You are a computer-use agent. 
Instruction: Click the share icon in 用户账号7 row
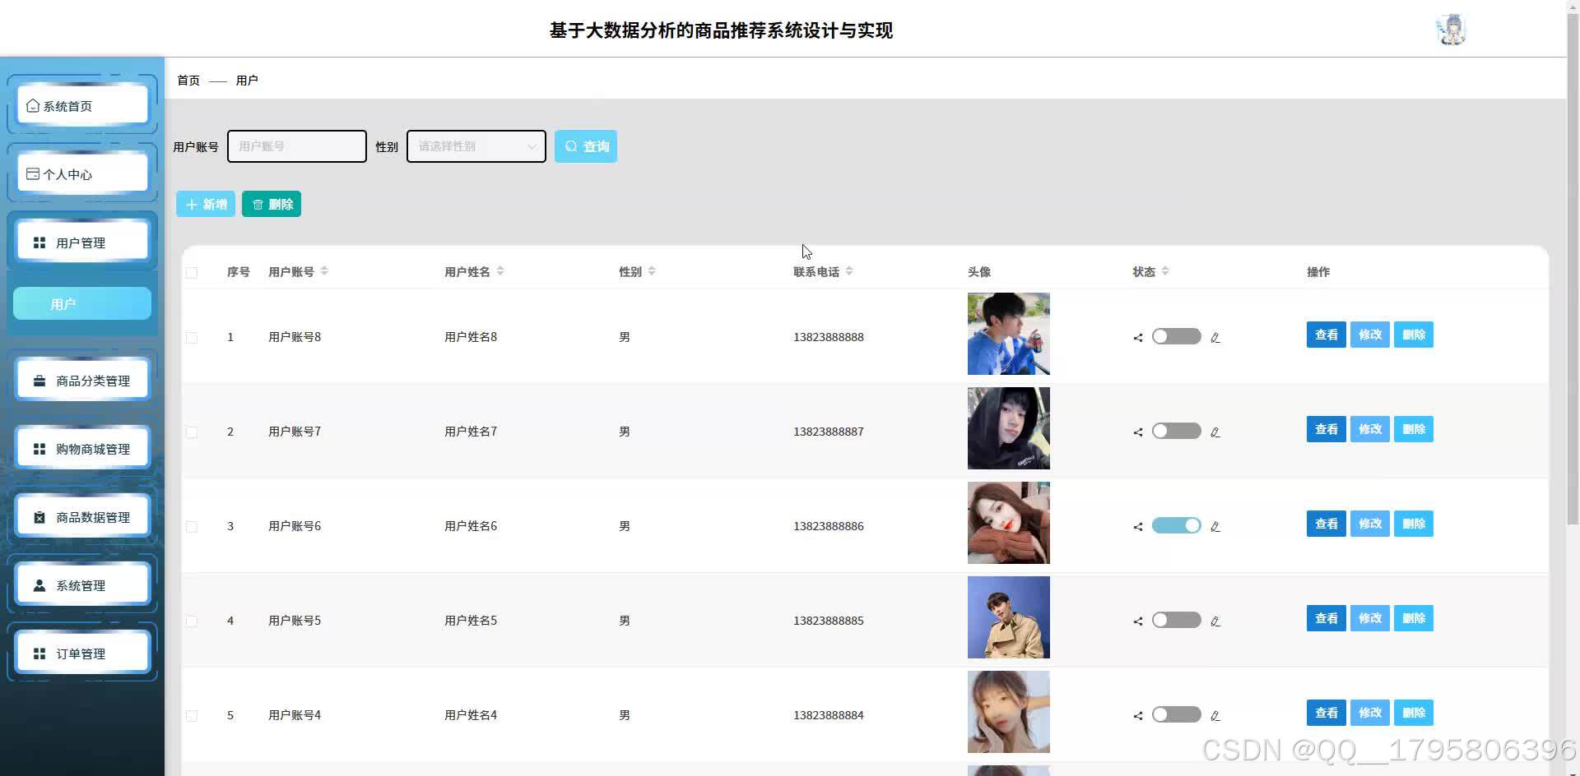coord(1138,432)
